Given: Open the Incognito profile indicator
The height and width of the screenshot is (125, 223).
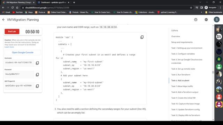Looking at the screenshot, I should point(210,8).
